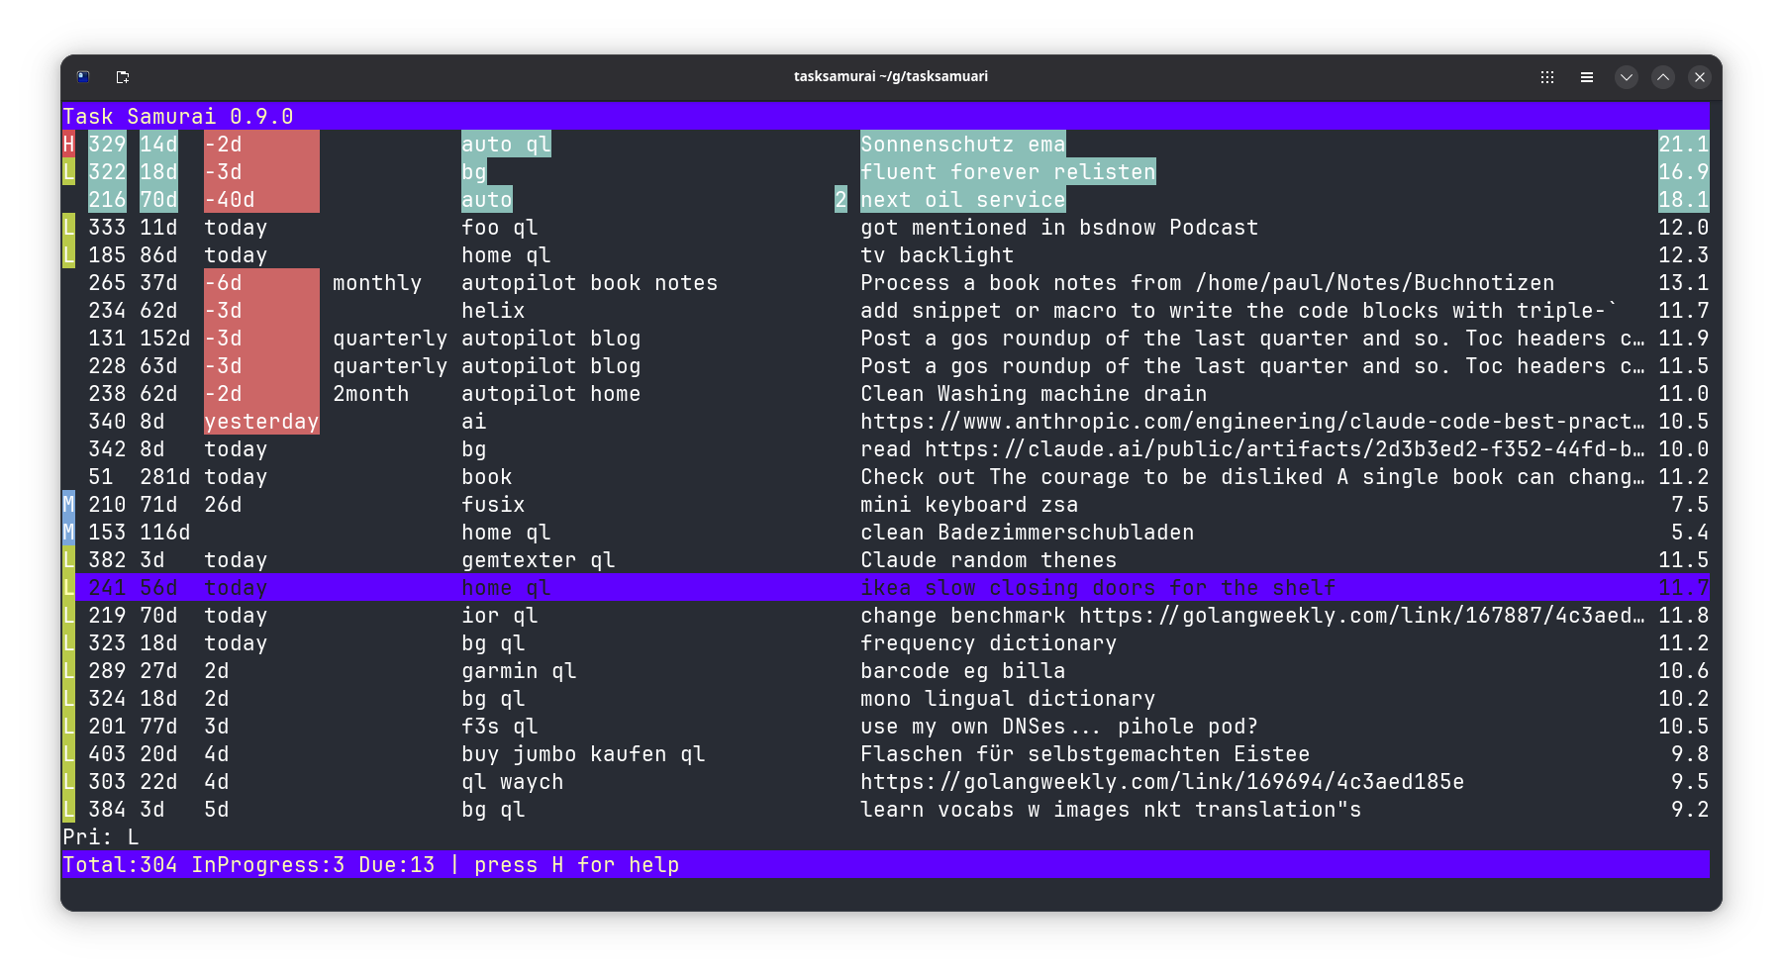Open the hamburger menu in title bar
The image size is (1783, 978).
pyautogui.click(x=1587, y=77)
